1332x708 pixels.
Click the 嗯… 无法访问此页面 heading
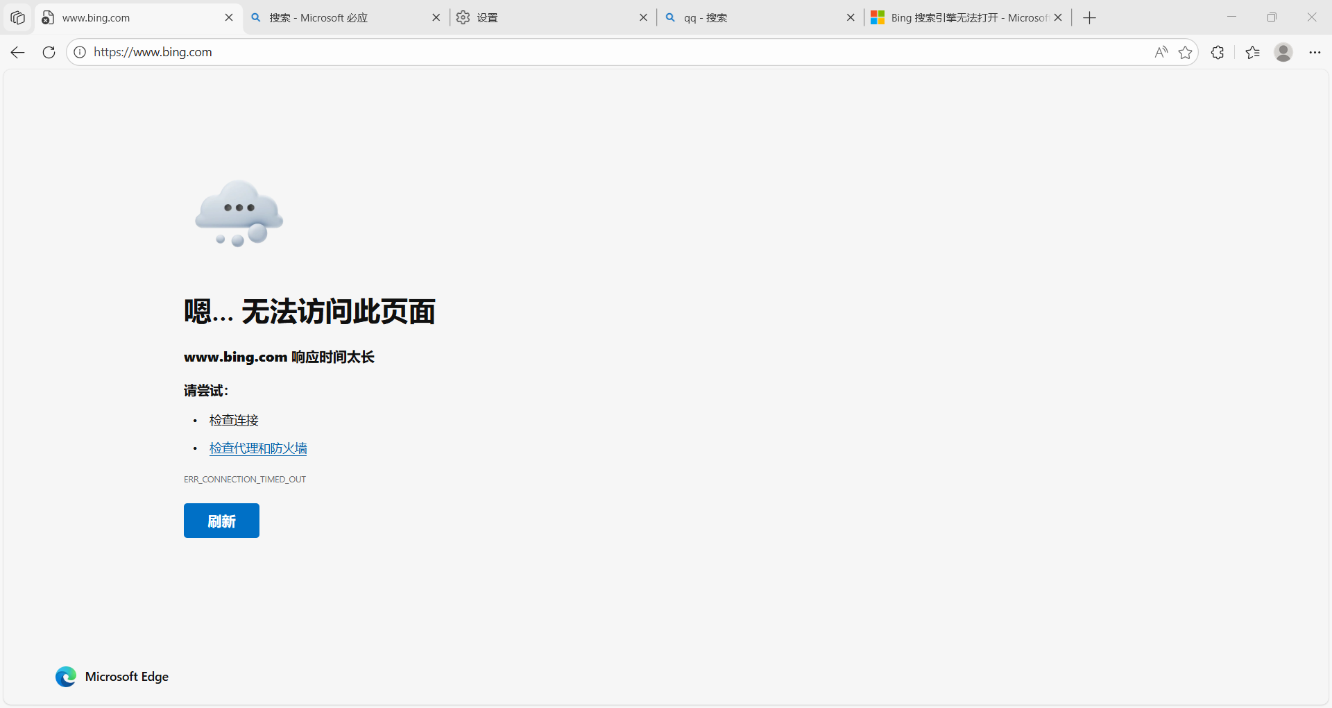(x=309, y=312)
